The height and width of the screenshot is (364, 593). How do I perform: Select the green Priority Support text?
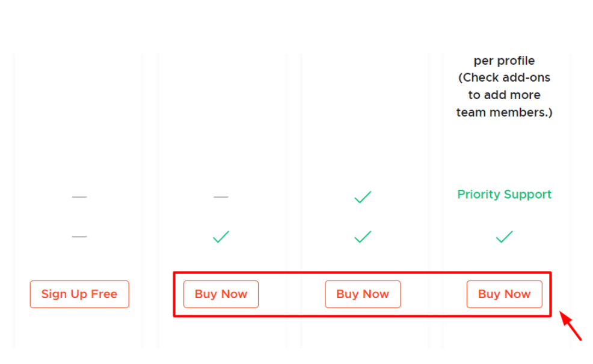(x=504, y=194)
